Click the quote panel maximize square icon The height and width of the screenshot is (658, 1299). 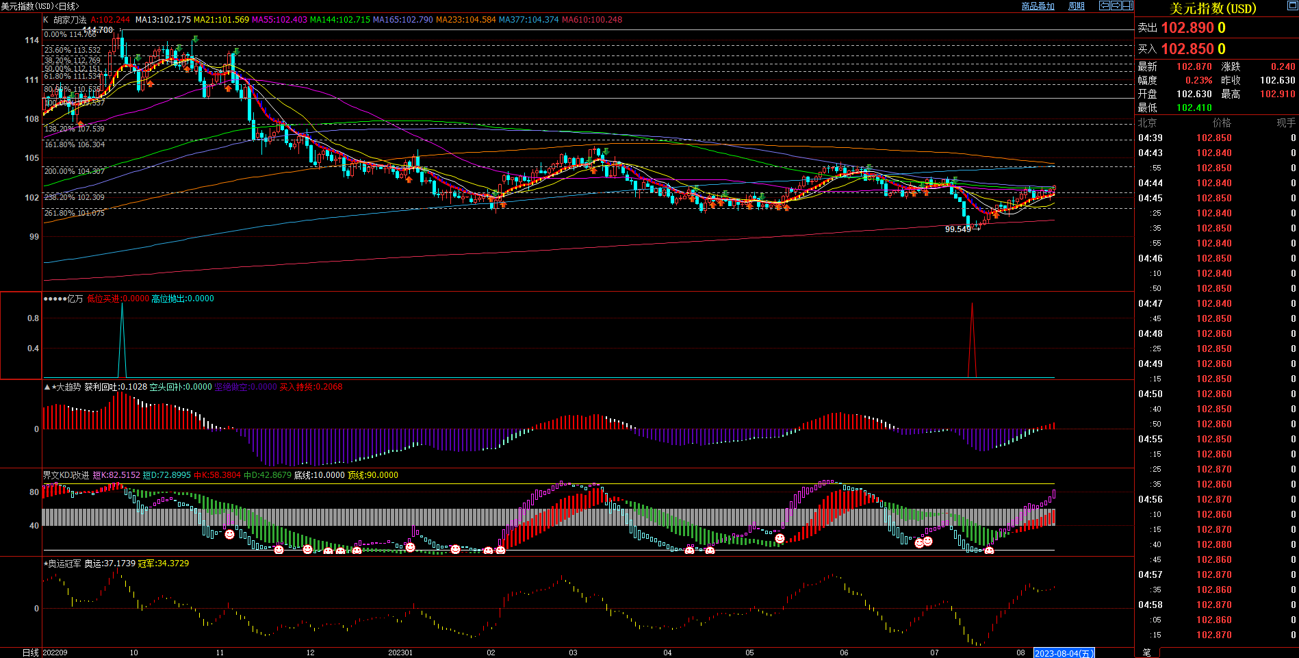click(x=1292, y=6)
